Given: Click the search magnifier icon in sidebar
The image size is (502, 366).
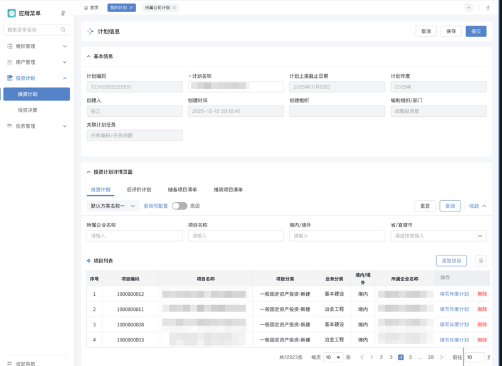Looking at the screenshot, I should (63, 30).
